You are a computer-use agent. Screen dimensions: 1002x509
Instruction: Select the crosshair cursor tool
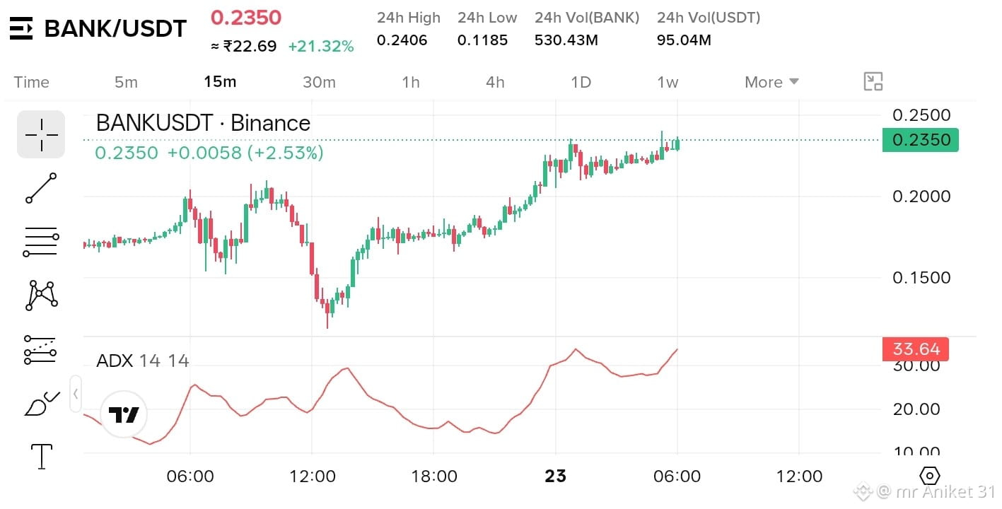(x=41, y=134)
